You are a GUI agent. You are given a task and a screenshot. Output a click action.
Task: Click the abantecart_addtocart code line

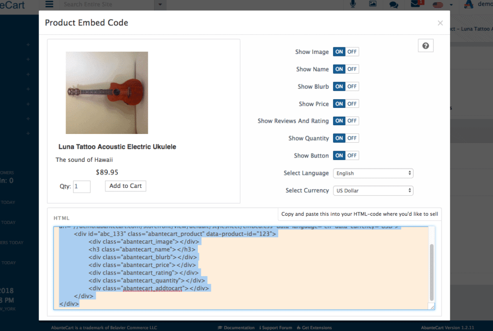click(x=149, y=288)
